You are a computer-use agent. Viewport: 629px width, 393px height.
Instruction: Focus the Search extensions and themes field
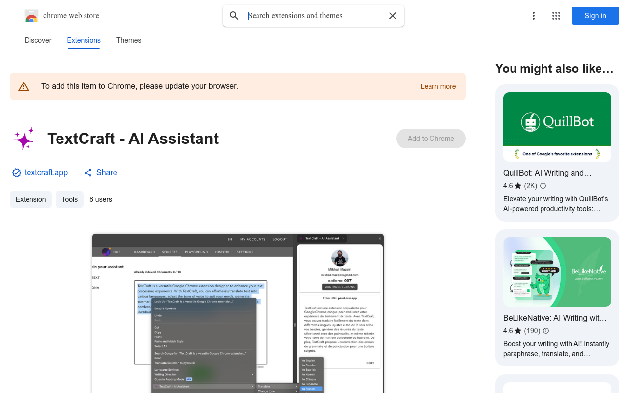tap(314, 16)
